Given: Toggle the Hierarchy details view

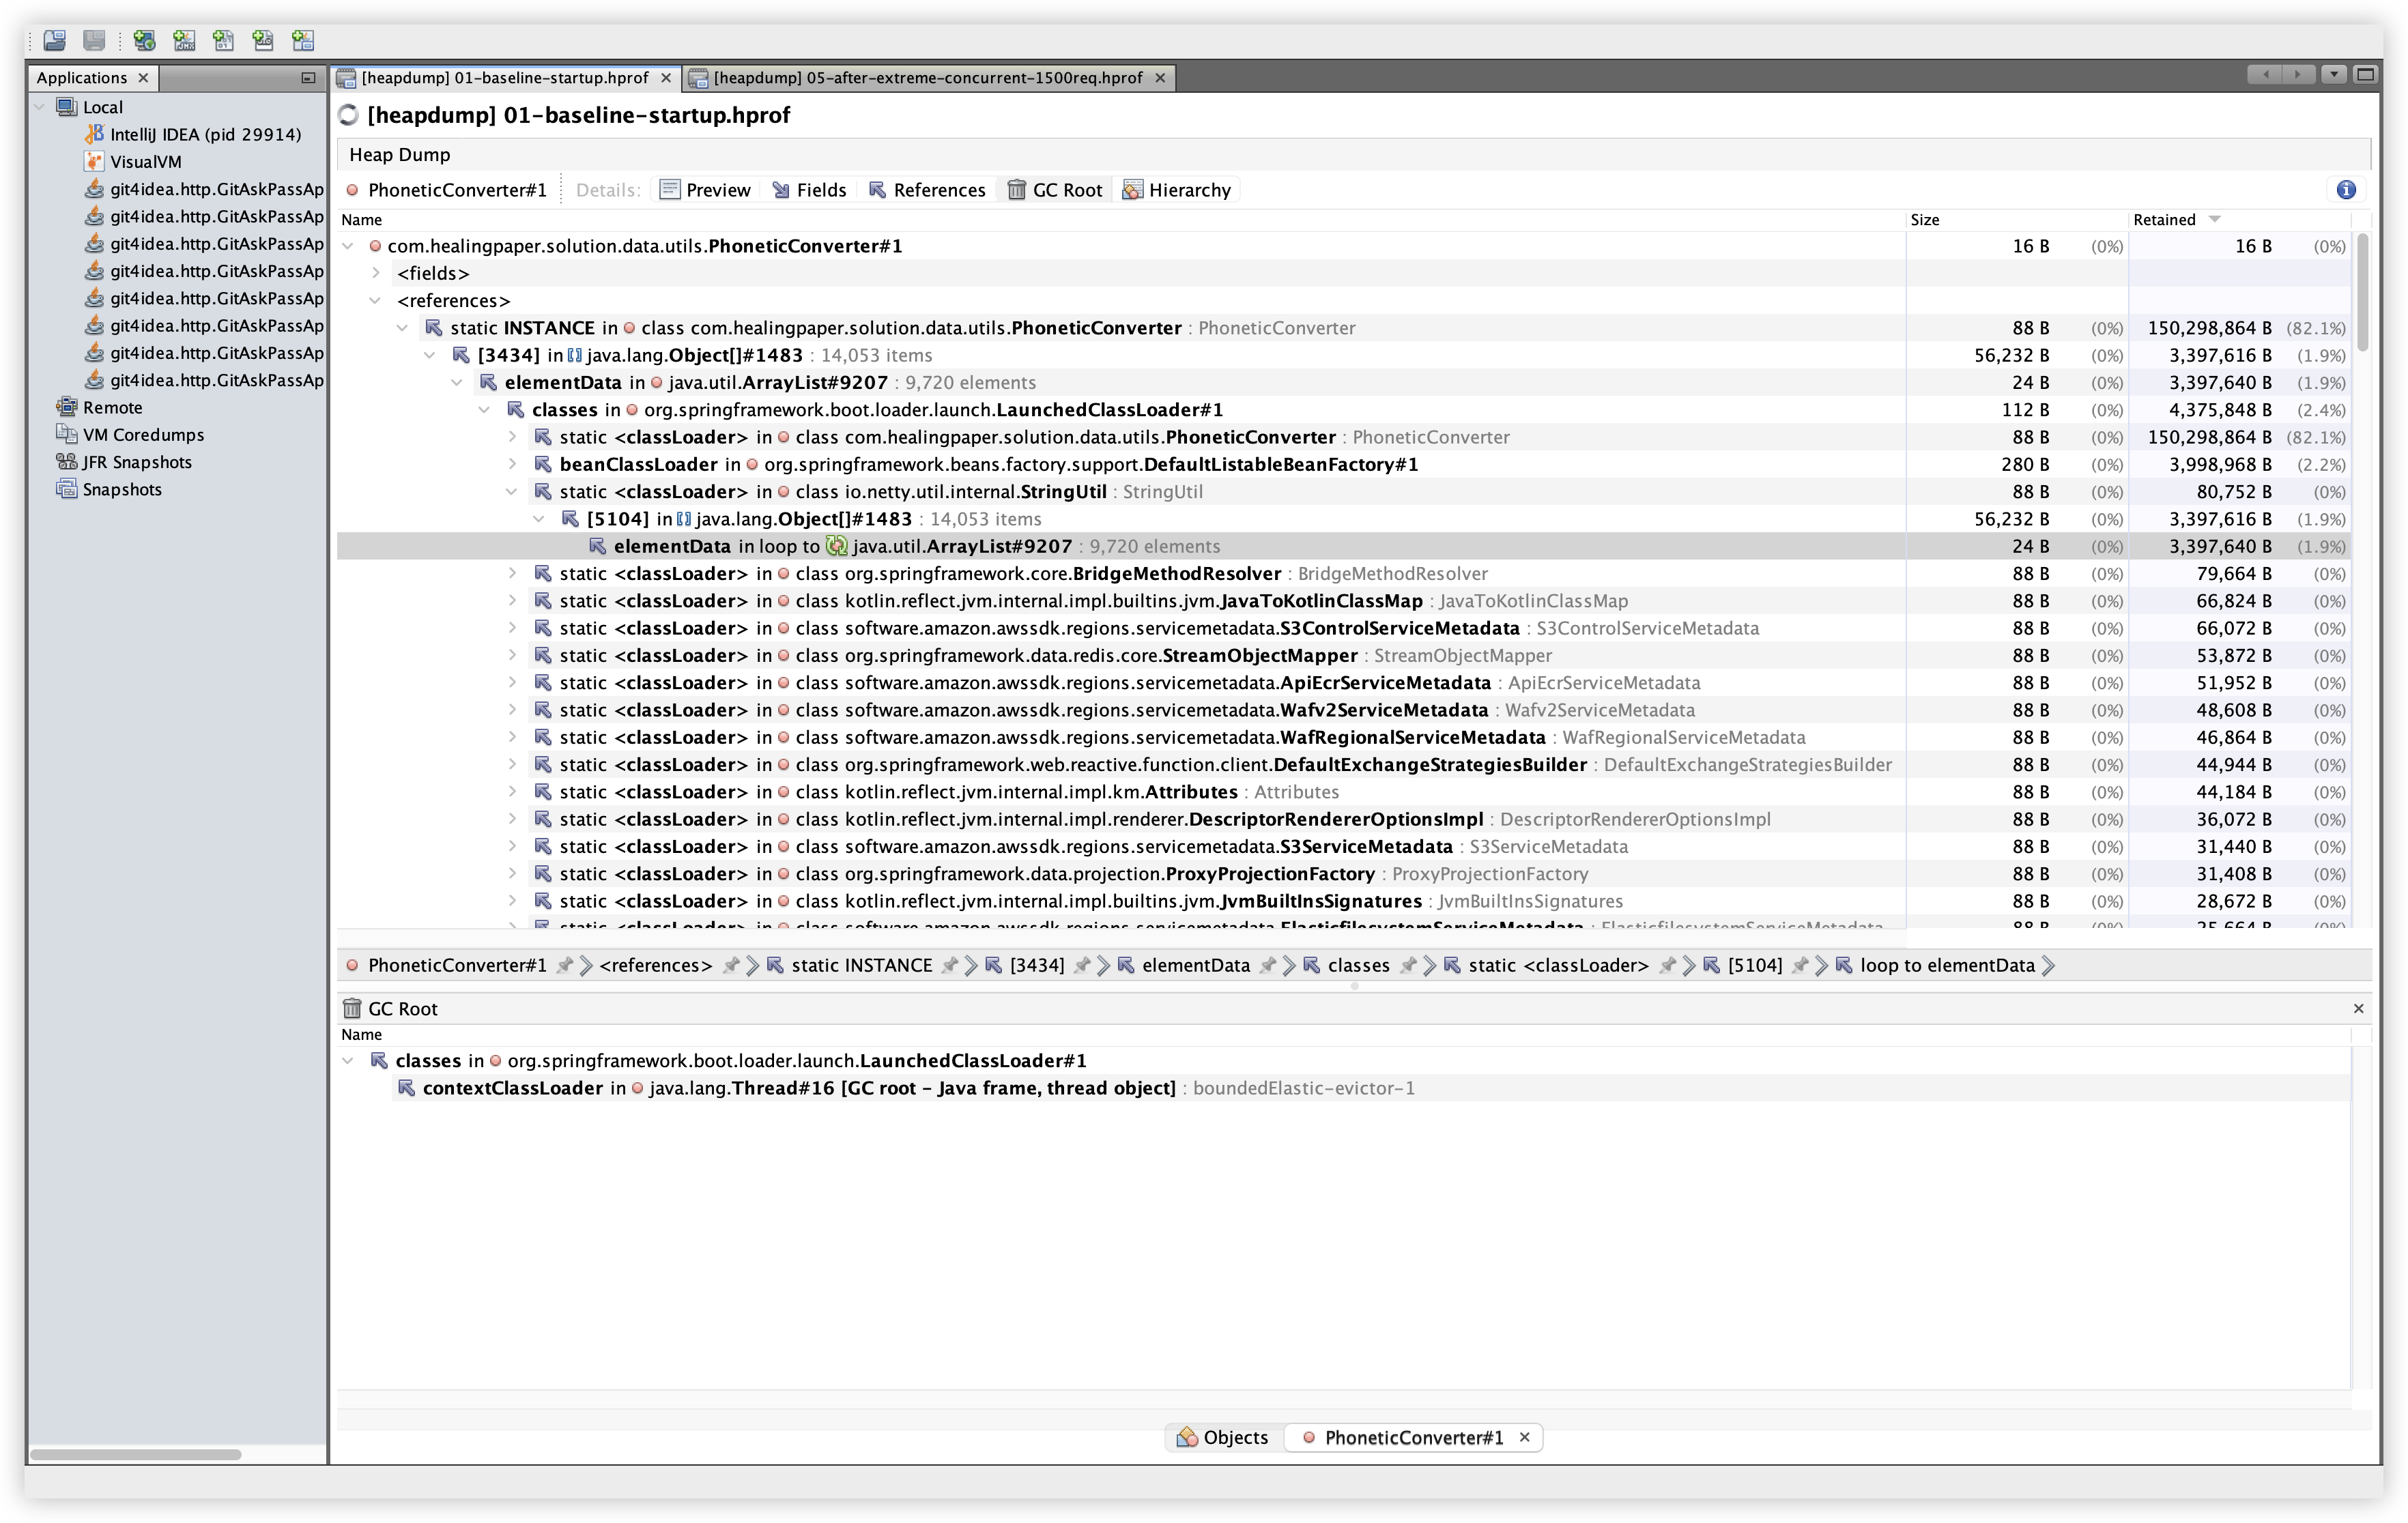Looking at the screenshot, I should 1177,190.
